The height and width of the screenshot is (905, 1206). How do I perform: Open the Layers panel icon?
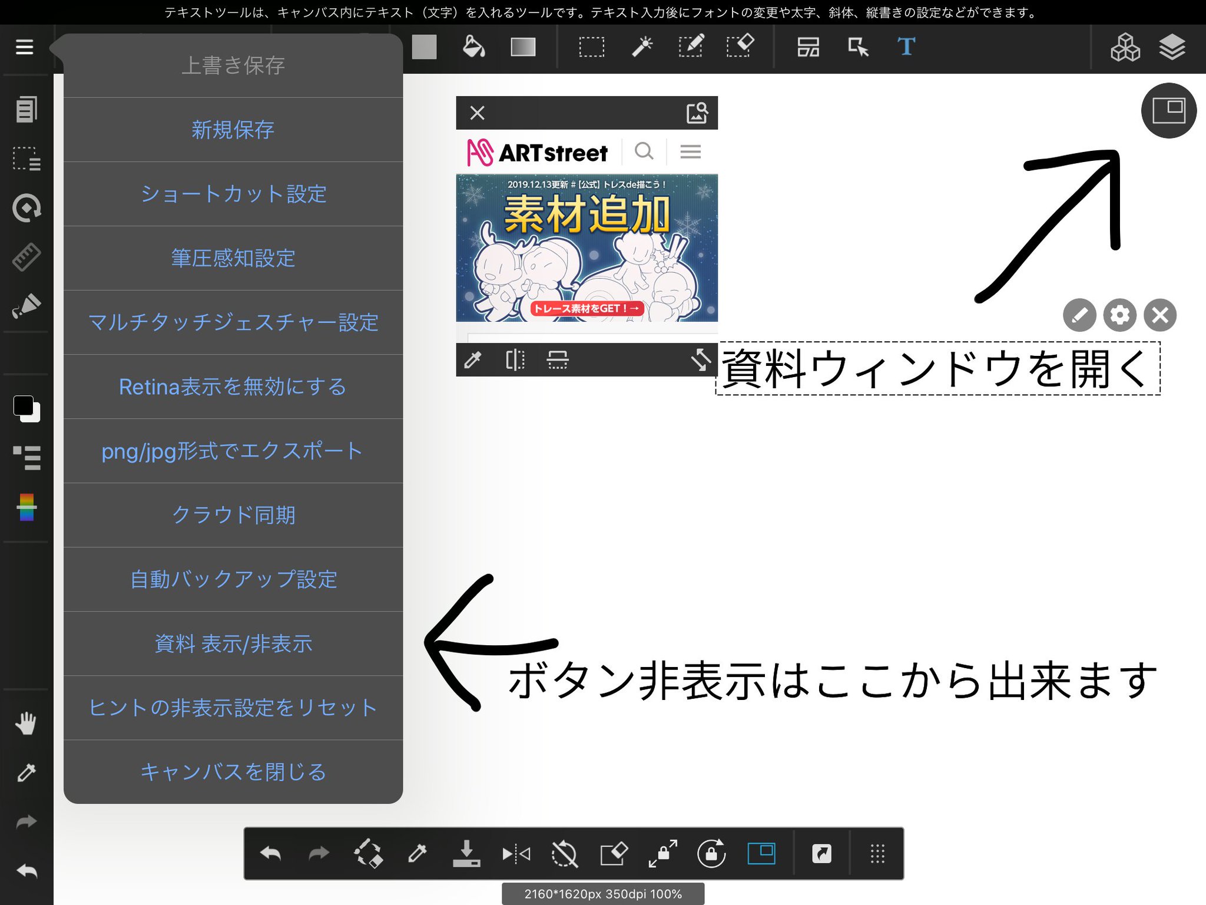tap(1173, 48)
